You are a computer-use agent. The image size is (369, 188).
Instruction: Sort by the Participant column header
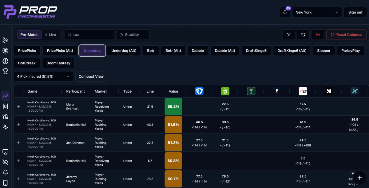click(x=76, y=91)
